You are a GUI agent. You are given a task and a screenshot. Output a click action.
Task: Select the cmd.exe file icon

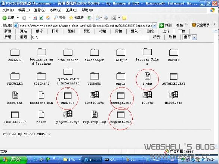[x=68, y=96]
